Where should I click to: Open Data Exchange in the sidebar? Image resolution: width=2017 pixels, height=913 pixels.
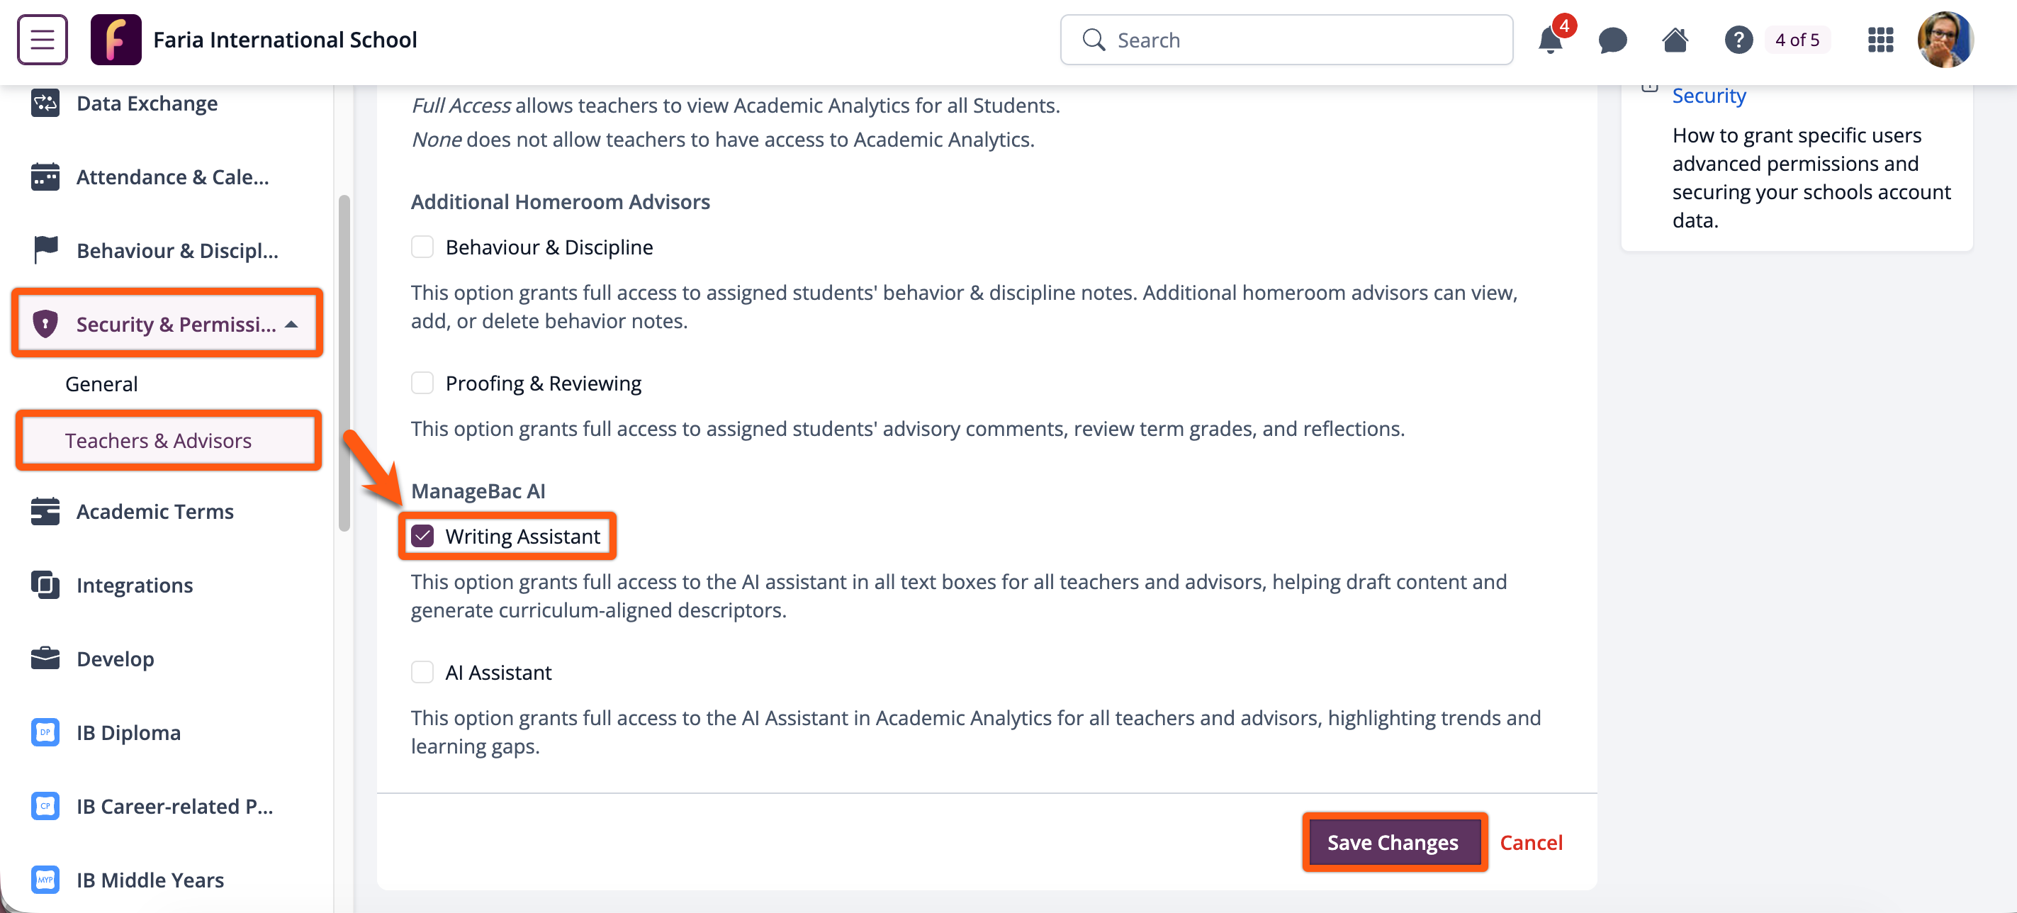pyautogui.click(x=147, y=103)
